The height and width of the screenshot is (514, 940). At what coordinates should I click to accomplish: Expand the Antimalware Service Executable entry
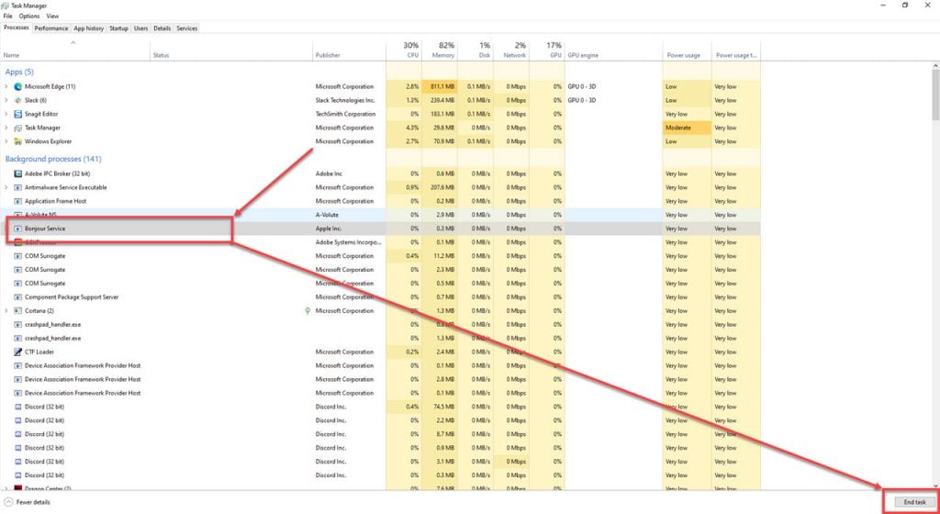[6, 187]
